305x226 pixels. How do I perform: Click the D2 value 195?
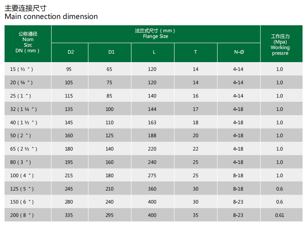tap(69, 162)
